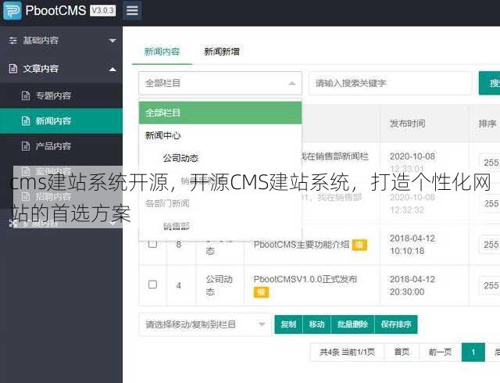Viewport: 500px width, 383px height.
Task: Click the 批量删除 button
Action: (x=352, y=324)
